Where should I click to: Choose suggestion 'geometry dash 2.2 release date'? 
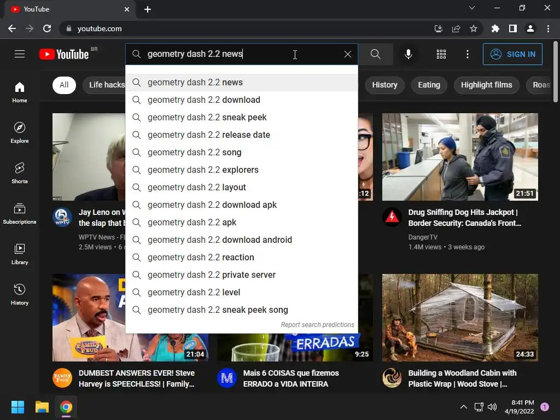click(242, 135)
